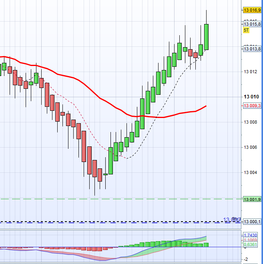The image size is (263, 264).
Task: Click the 13 004 axis value
Action: 250,172
